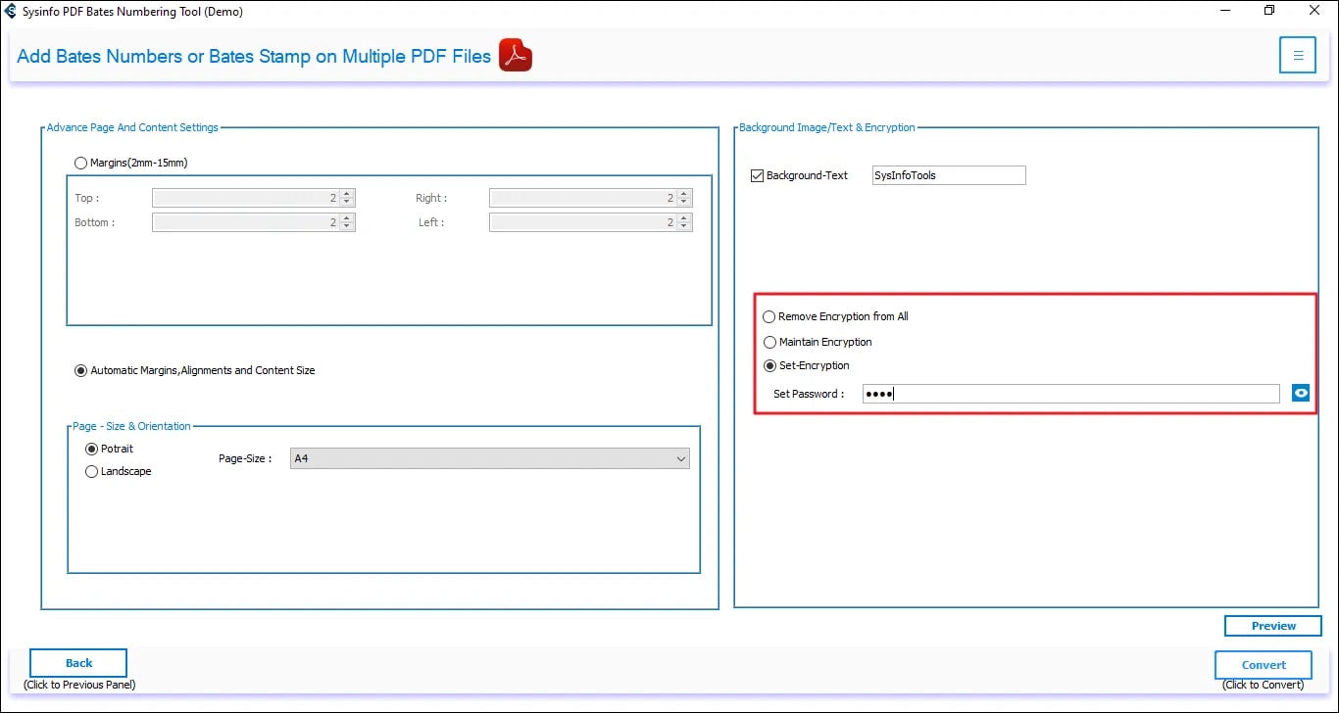Click the Left margin value field
Screen dimensions: 1339x713
click(583, 222)
